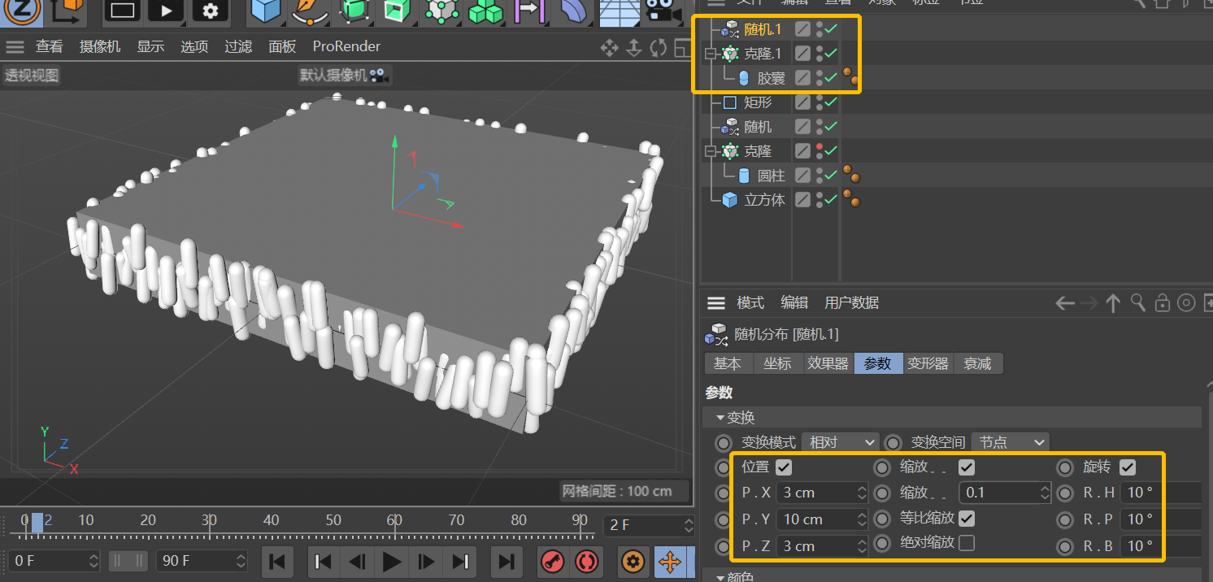
Task: Click the play forward button
Action: pyautogui.click(x=392, y=561)
